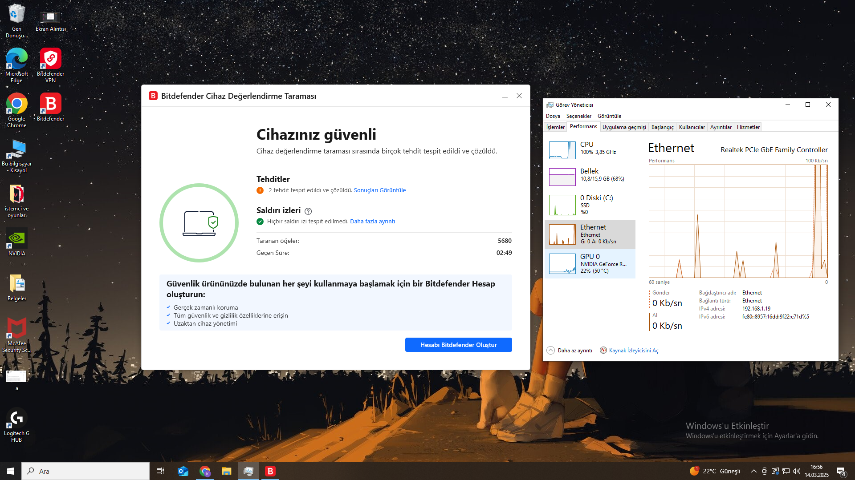
Task: Open the Seçenekler menu in Görev Yöneticisi
Action: tap(579, 116)
